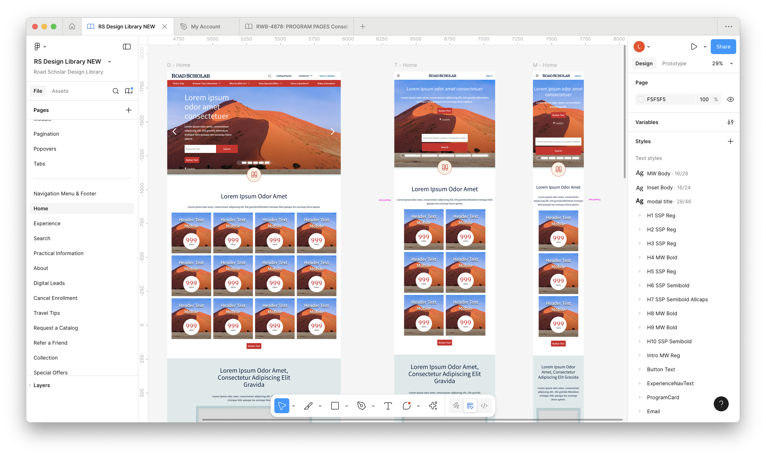The width and height of the screenshot is (766, 457).
Task: Select the Comment tool
Action: [x=407, y=406]
